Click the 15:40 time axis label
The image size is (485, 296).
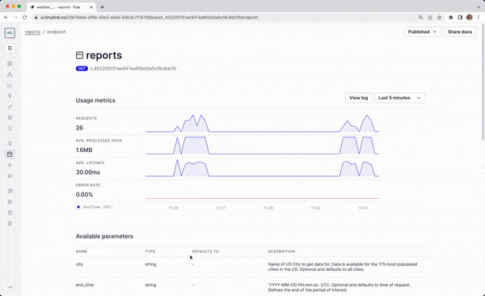pyautogui.click(x=363, y=208)
